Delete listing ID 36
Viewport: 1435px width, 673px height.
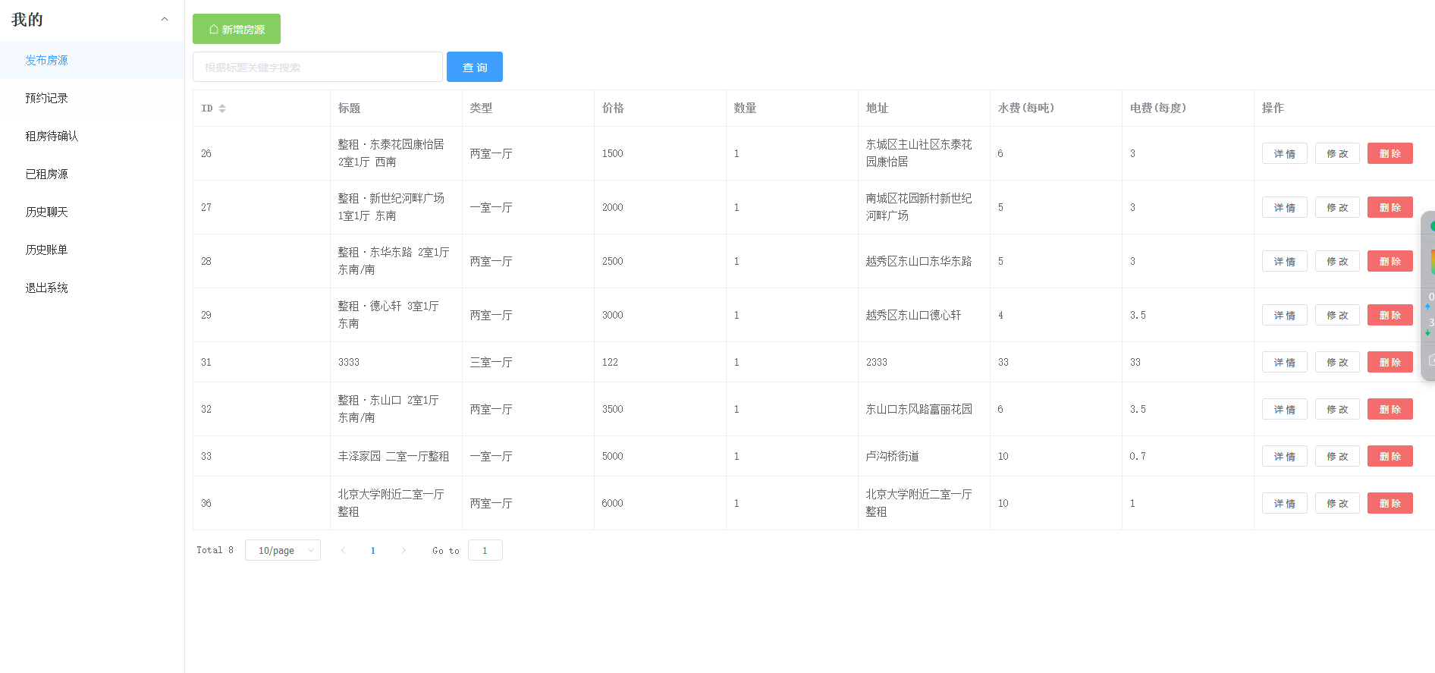click(1390, 503)
